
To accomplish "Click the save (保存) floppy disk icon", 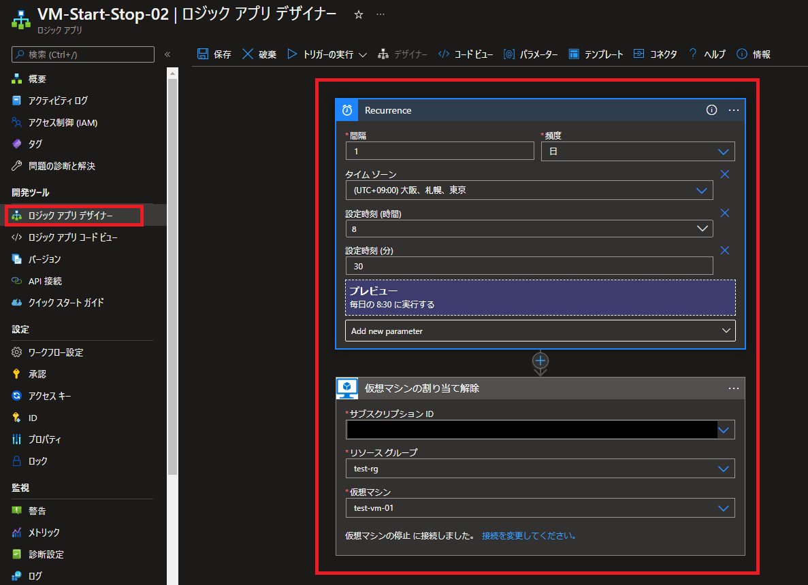I will 203,54.
